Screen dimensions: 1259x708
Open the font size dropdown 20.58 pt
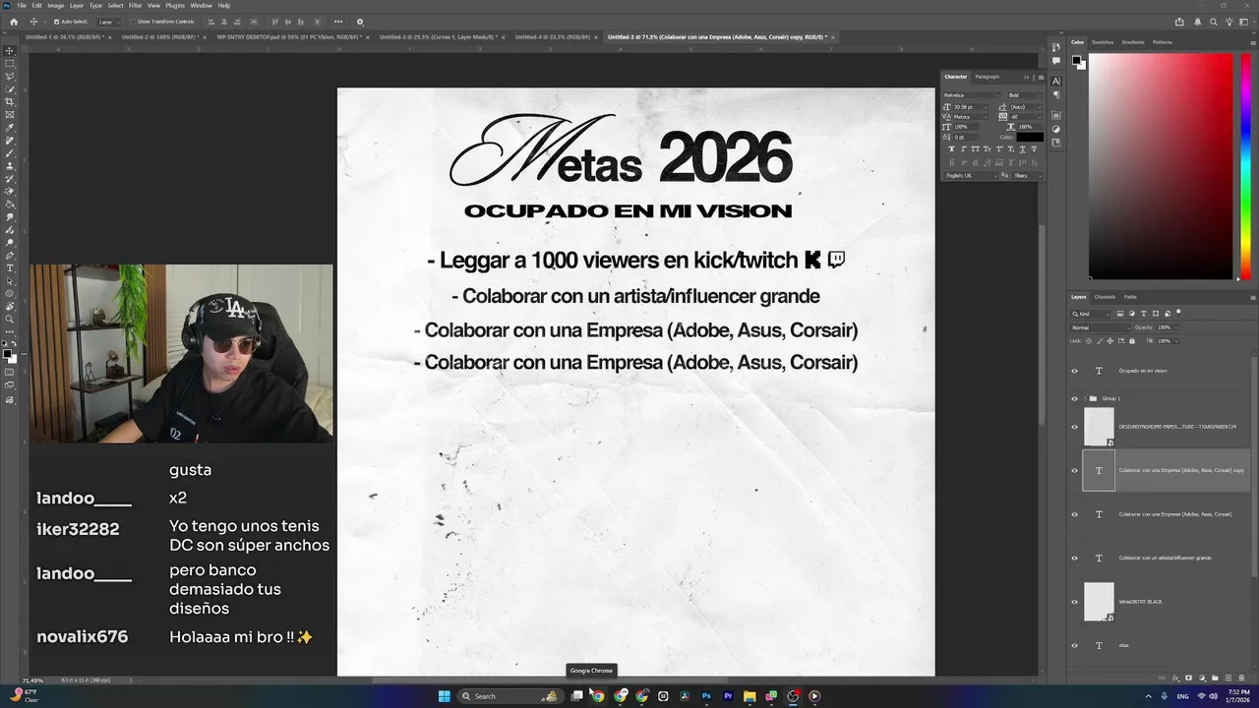pyautogui.click(x=986, y=107)
